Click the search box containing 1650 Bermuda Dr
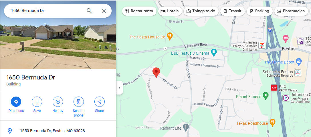 coord(45,11)
